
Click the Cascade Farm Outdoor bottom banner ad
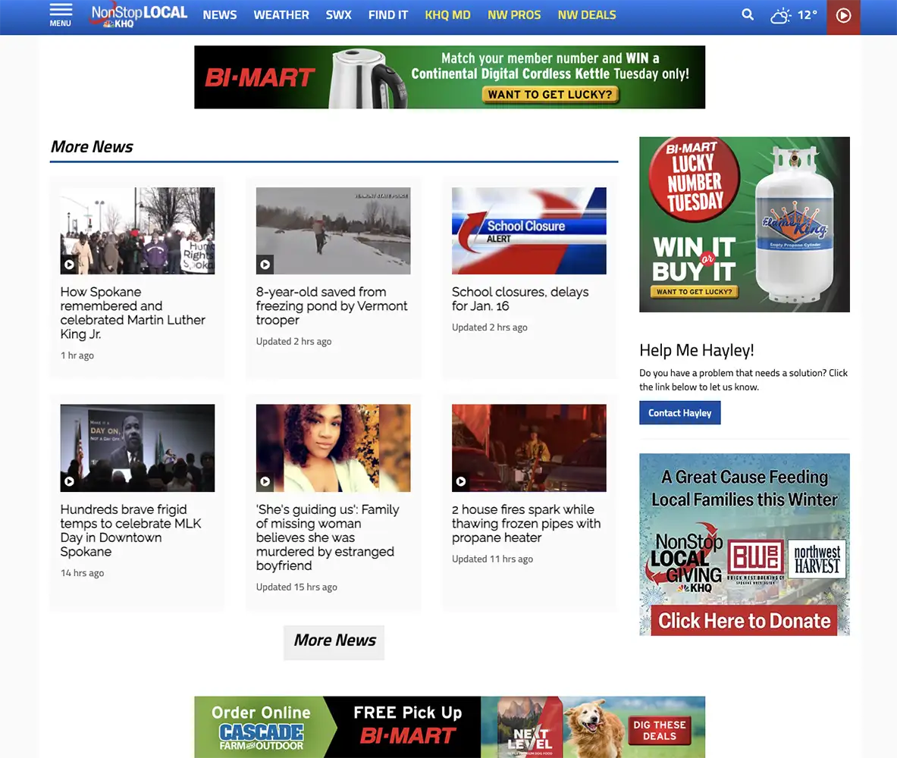click(x=450, y=727)
